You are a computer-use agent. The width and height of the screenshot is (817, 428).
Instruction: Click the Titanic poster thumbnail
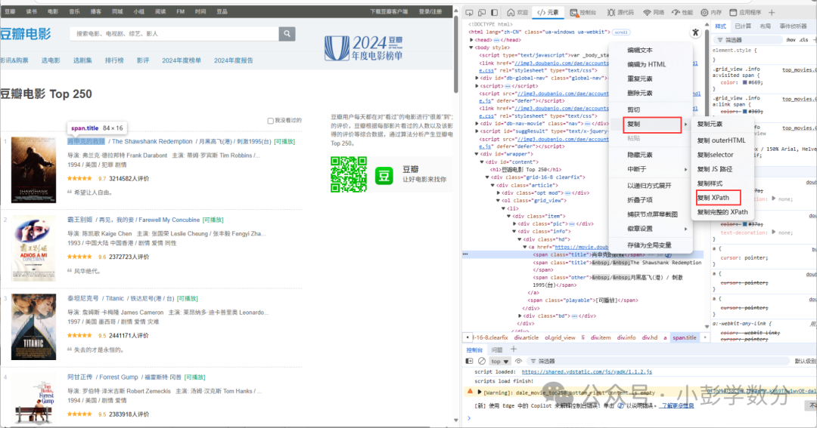coord(33,327)
